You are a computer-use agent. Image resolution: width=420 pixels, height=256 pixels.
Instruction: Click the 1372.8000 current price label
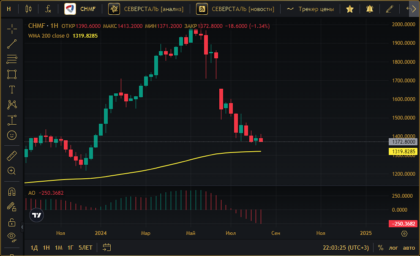coord(403,142)
